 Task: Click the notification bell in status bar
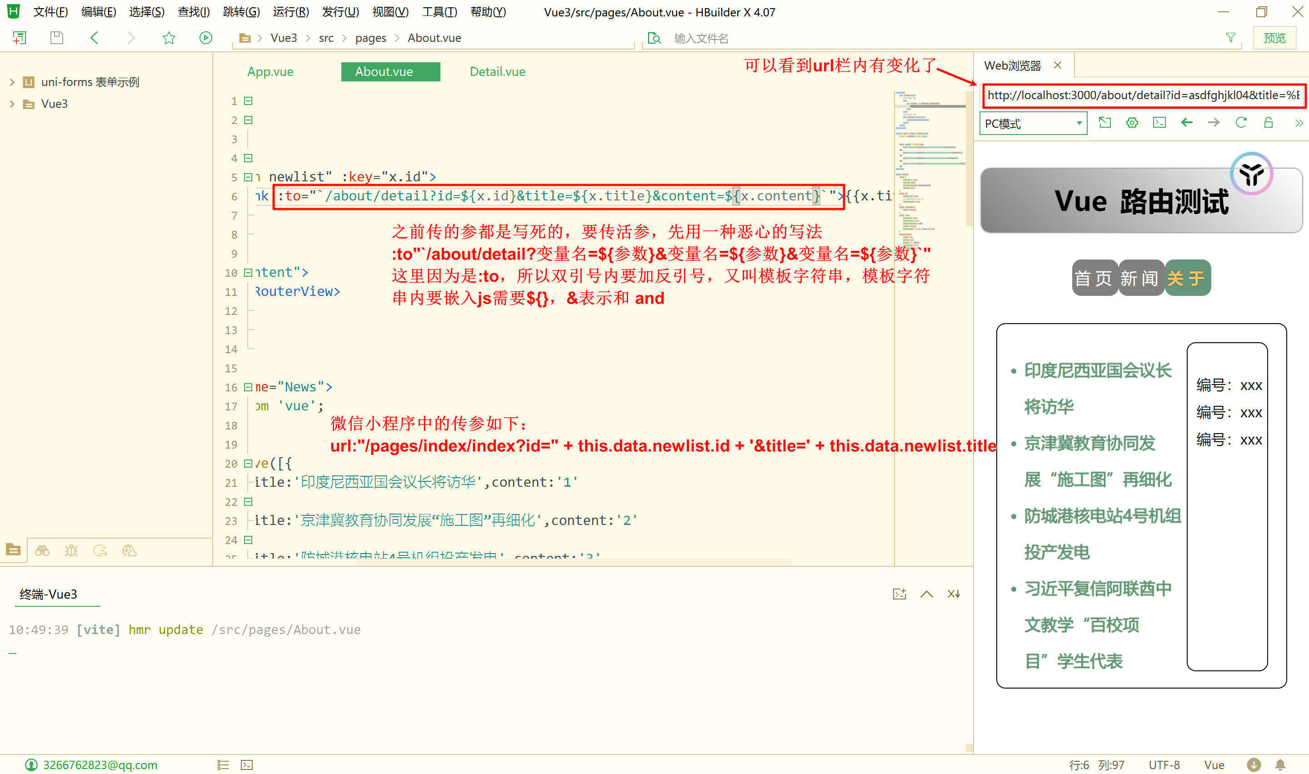tap(1280, 764)
